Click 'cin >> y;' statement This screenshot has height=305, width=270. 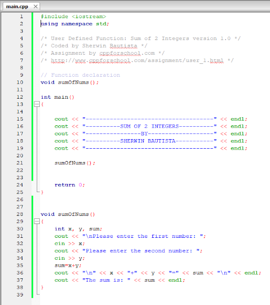click(x=70, y=258)
